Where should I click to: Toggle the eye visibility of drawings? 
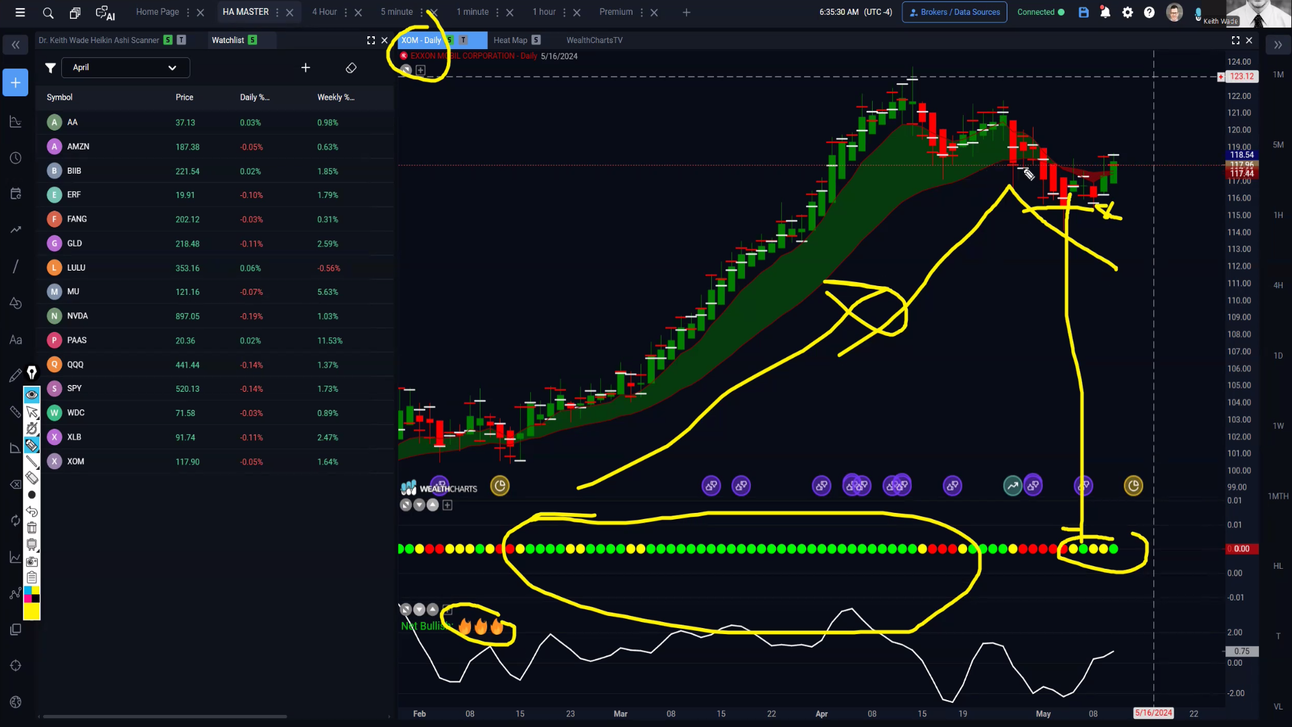[32, 394]
